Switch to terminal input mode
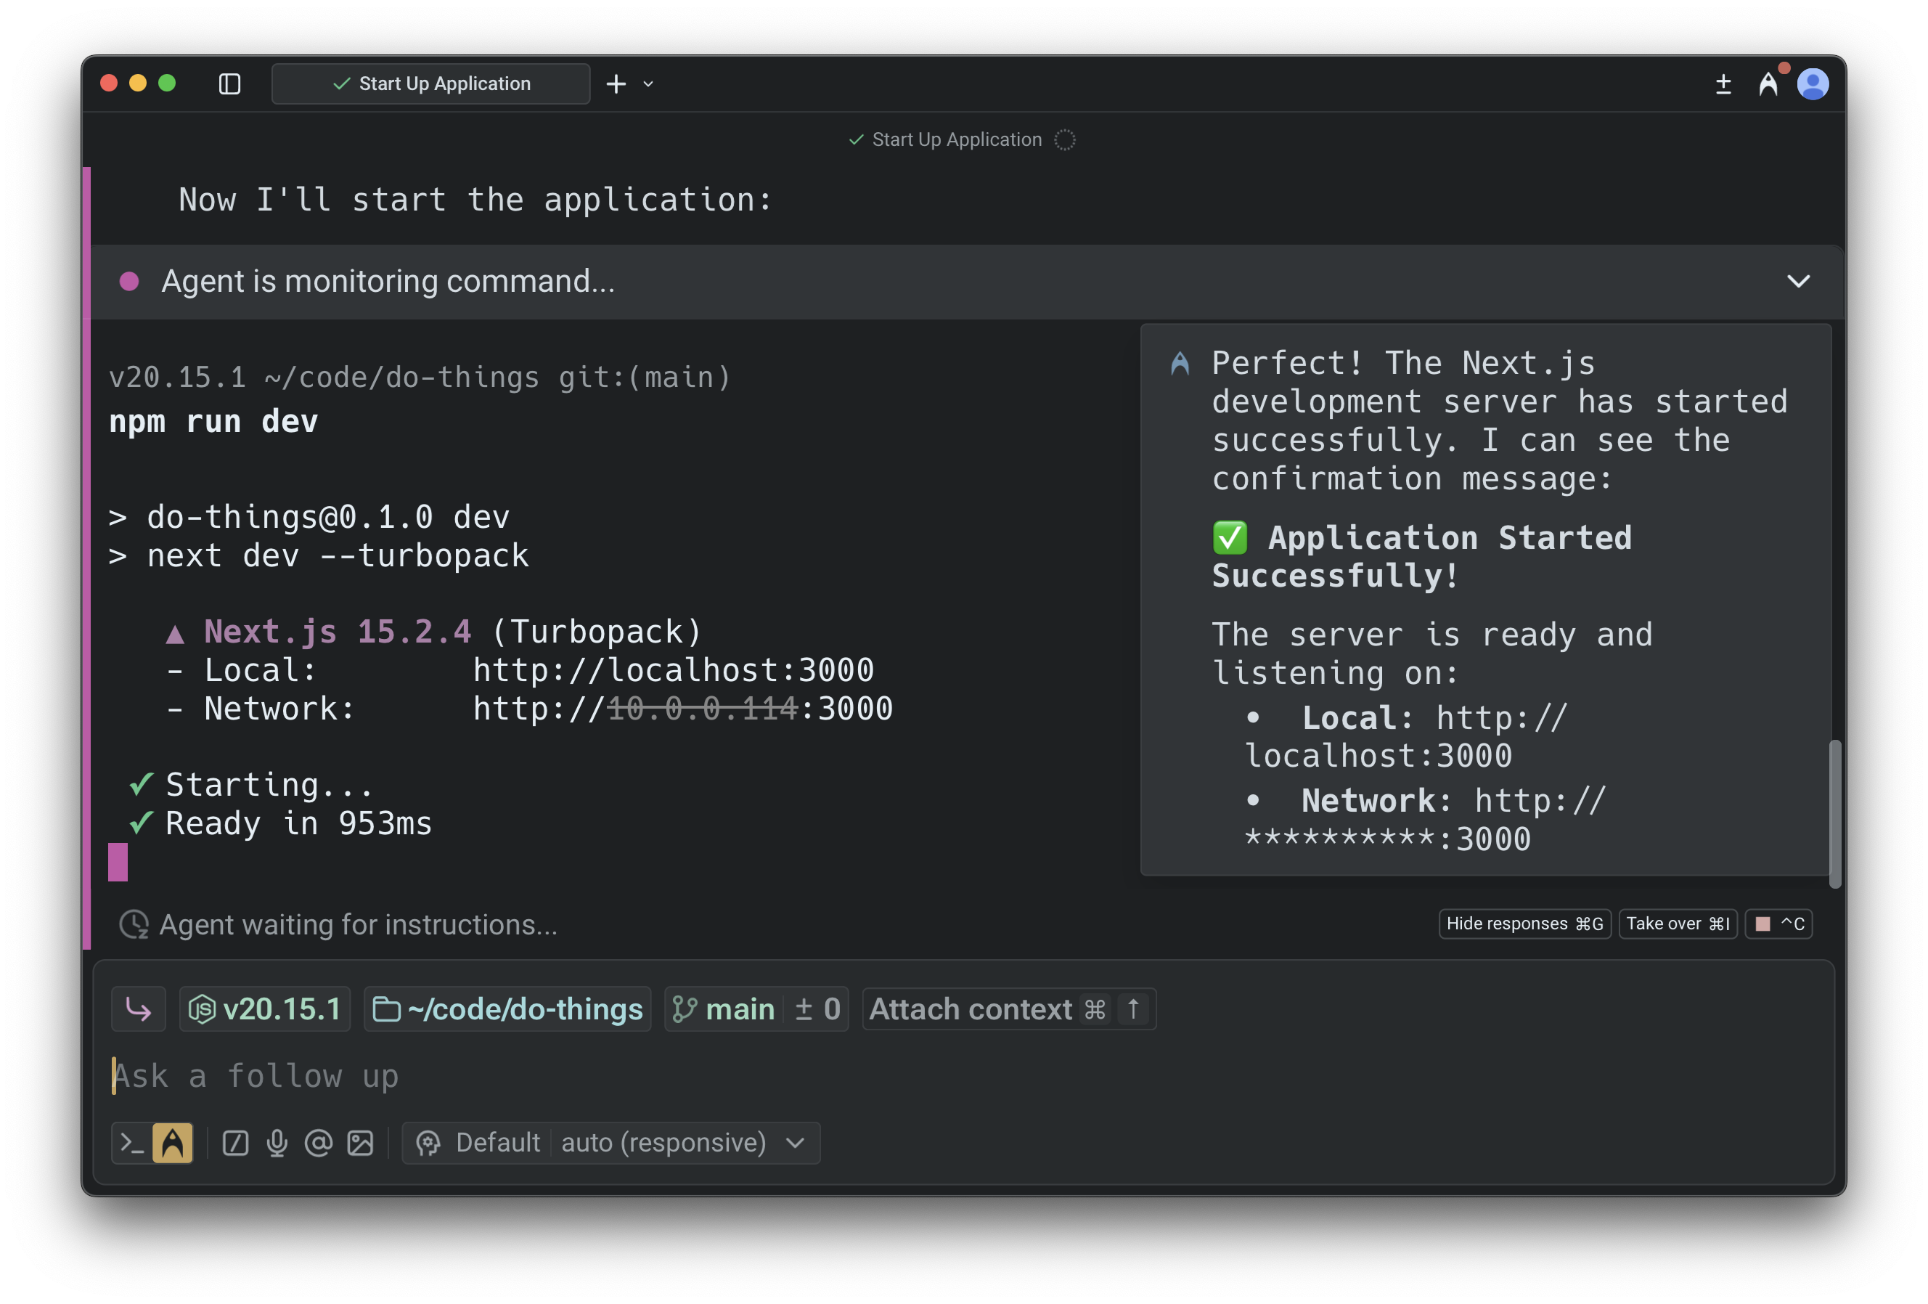 132,1143
